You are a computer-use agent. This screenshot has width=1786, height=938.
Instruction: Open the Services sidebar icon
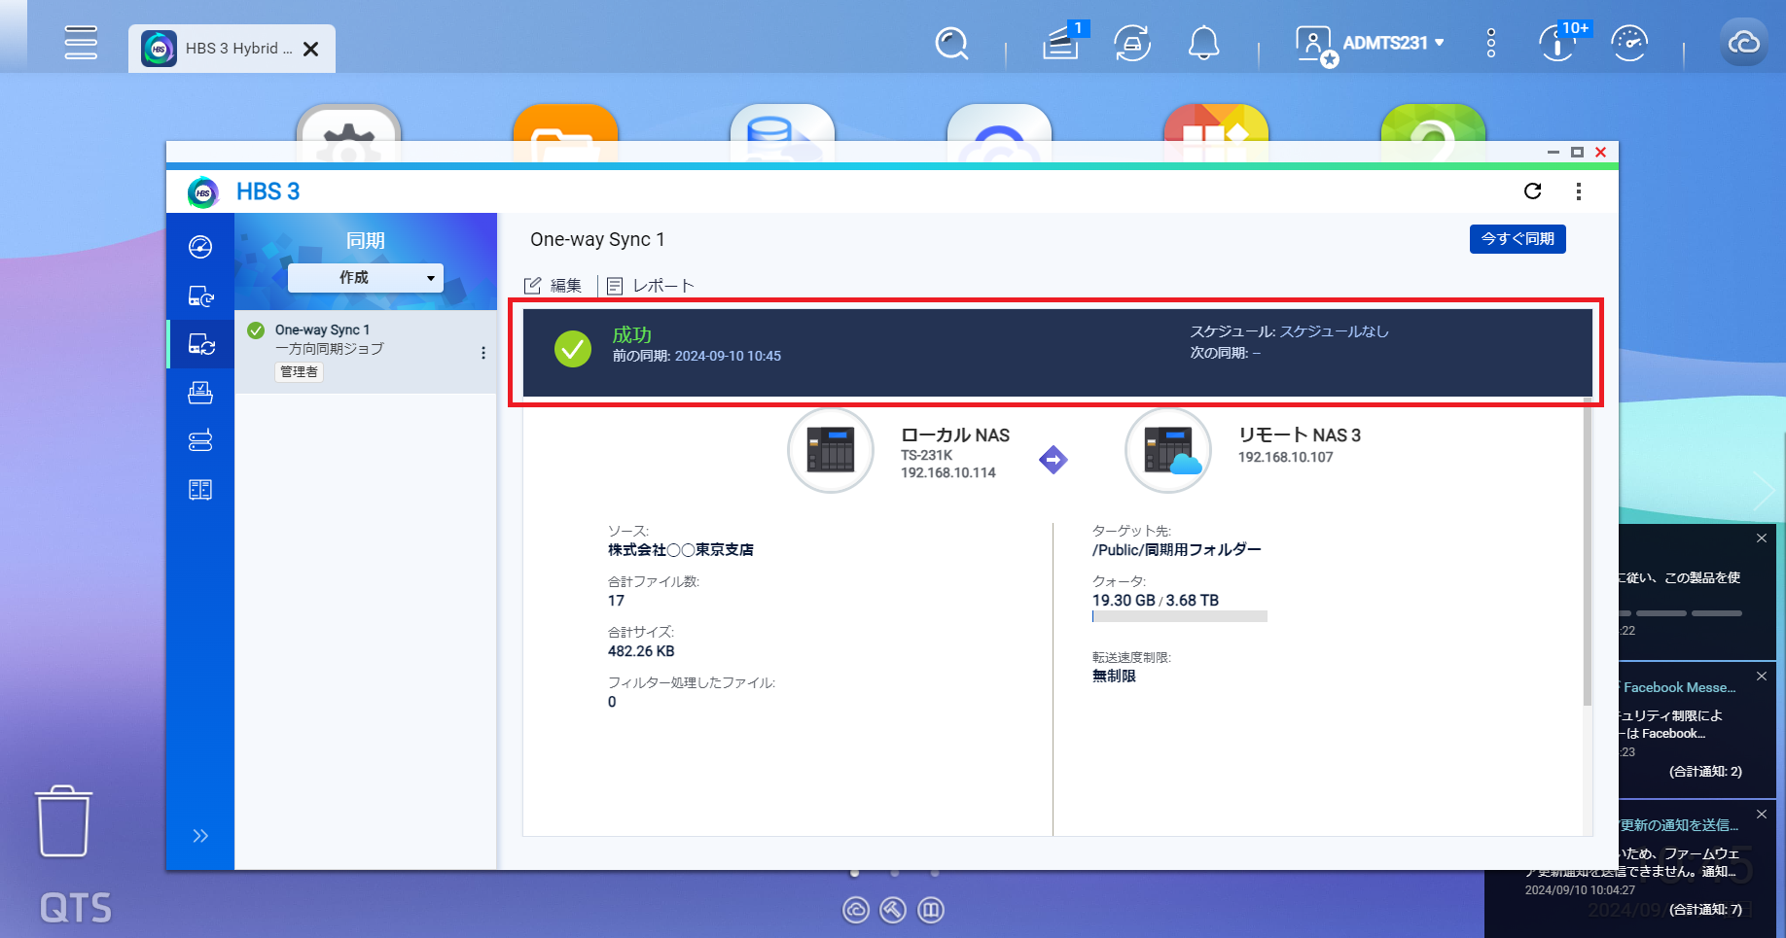[200, 490]
